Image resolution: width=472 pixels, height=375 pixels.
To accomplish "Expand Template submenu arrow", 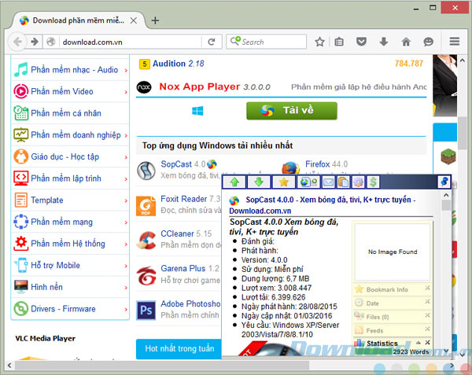I will click(x=126, y=200).
